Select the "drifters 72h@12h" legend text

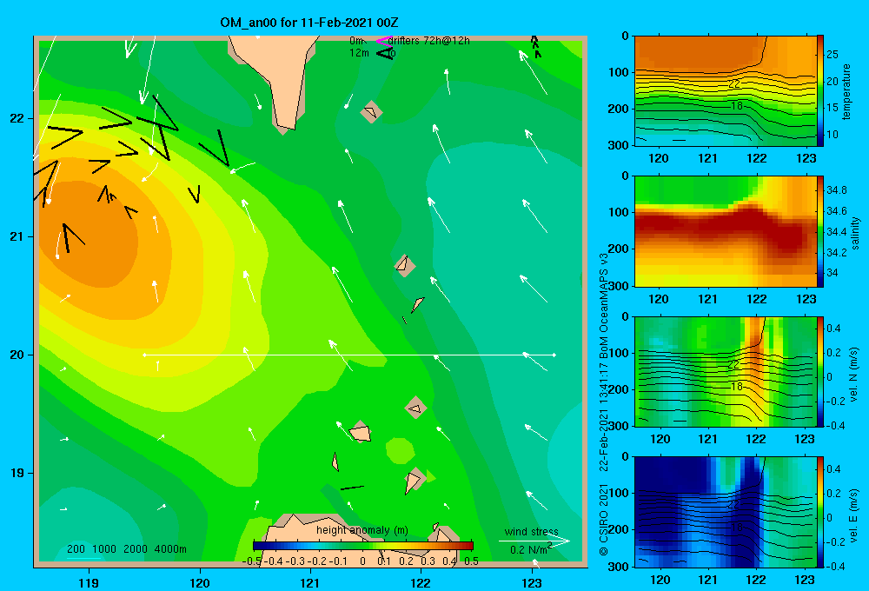(429, 41)
